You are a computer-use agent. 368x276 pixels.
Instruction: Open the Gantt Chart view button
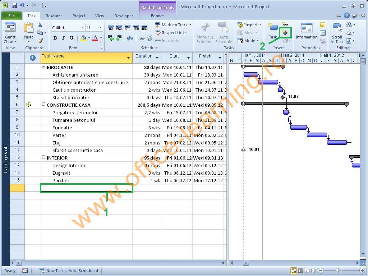click(x=10, y=33)
